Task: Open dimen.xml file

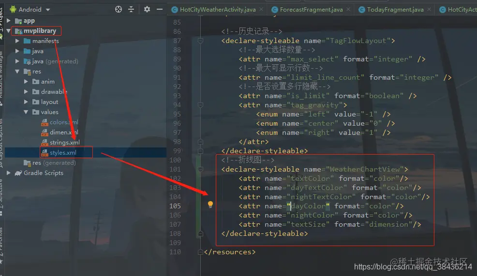Action: 64,132
